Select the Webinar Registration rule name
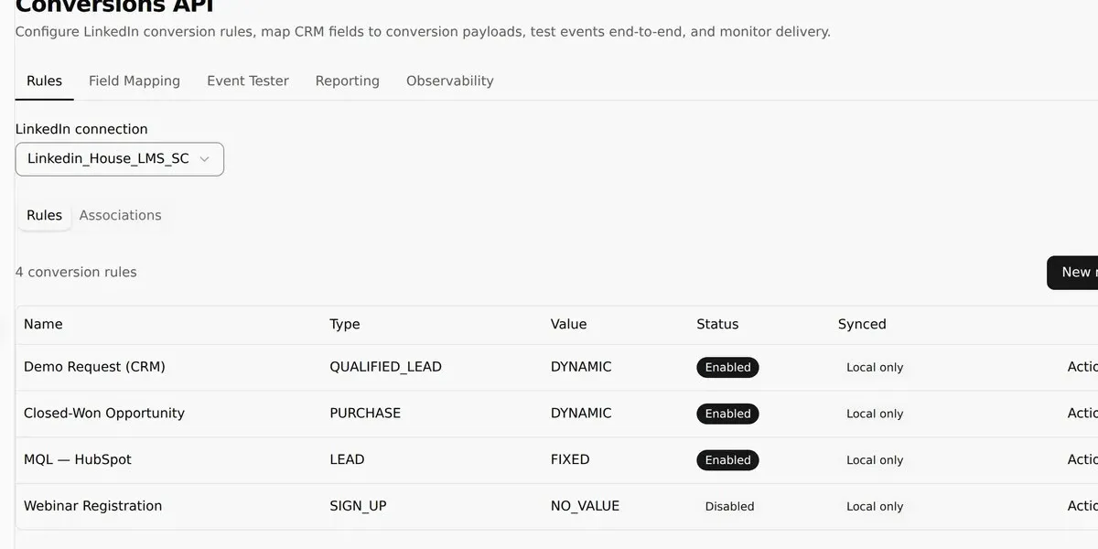 pos(92,506)
